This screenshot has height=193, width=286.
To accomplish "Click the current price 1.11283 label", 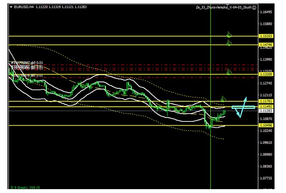I will point(266,111).
